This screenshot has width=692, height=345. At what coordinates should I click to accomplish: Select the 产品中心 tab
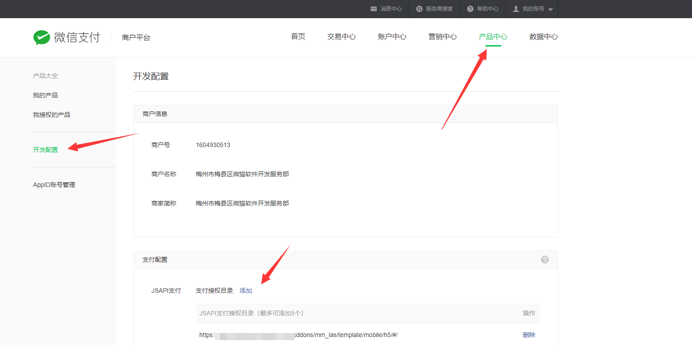[x=493, y=37]
